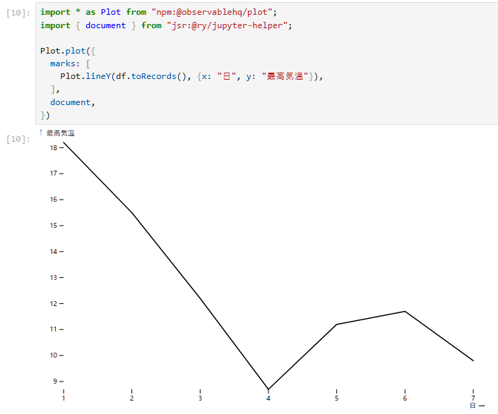Click the document, line under marks array
The image size is (498, 414).
73,102
